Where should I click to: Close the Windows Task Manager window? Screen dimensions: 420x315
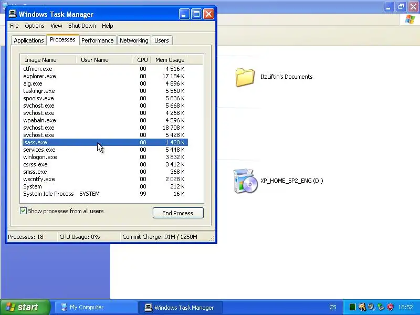208,14
